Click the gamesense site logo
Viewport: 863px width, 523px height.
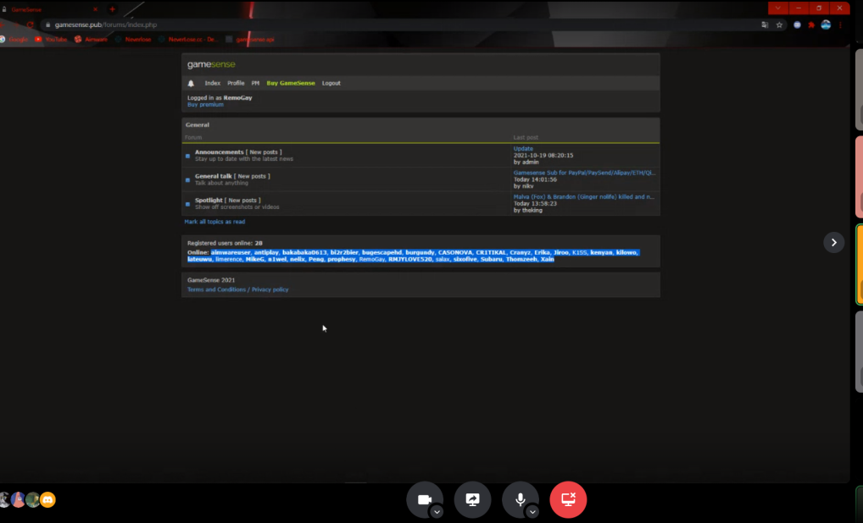(x=211, y=64)
